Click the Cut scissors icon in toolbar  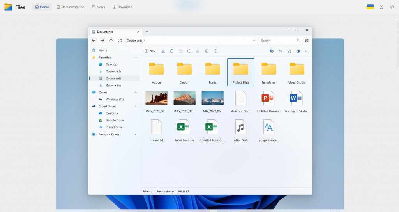click(x=163, y=51)
